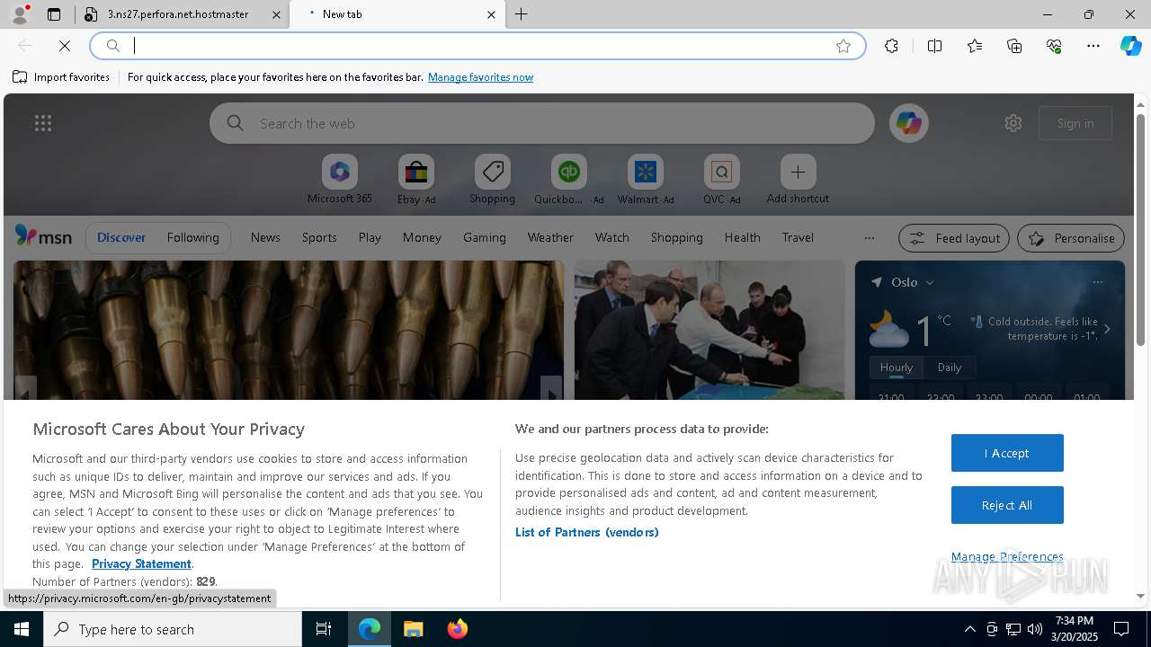1151x647 pixels.
Task: Open Copilot next to web search
Action: pyautogui.click(x=909, y=123)
